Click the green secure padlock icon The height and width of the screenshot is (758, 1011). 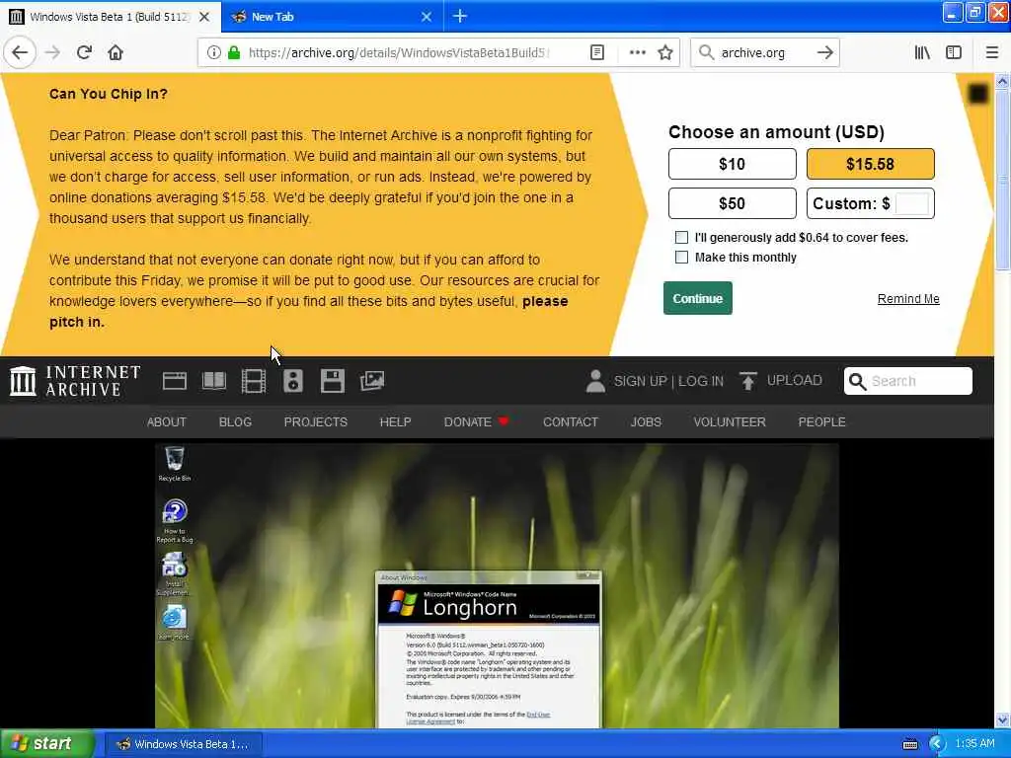(235, 53)
